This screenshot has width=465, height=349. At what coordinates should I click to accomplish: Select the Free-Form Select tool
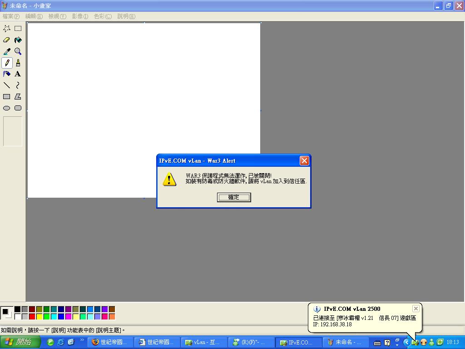[x=7, y=29]
